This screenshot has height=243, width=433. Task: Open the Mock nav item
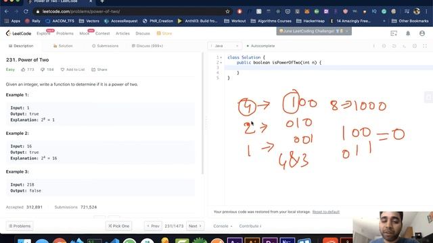tap(84, 33)
